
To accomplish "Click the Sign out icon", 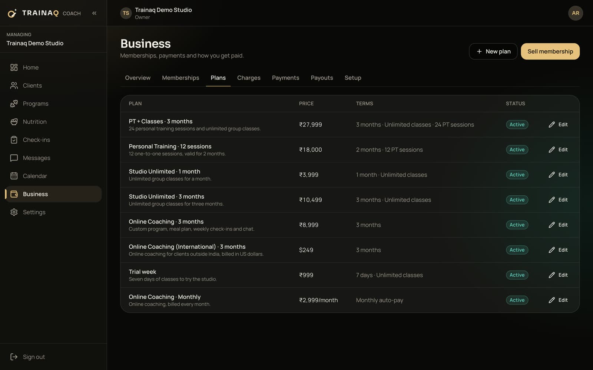I will (x=14, y=357).
